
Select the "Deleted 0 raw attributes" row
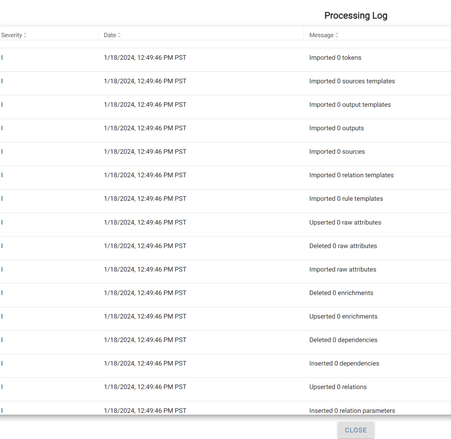(x=343, y=246)
